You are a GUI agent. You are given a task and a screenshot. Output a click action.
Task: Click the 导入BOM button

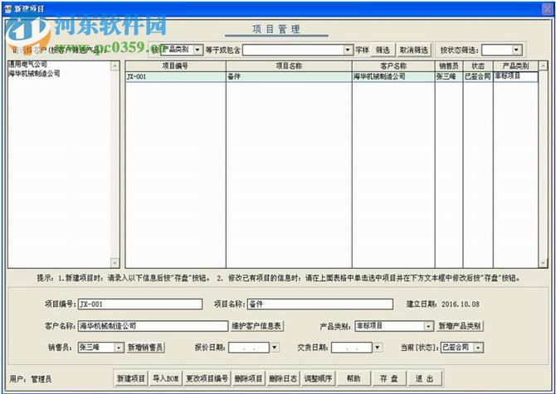point(166,378)
